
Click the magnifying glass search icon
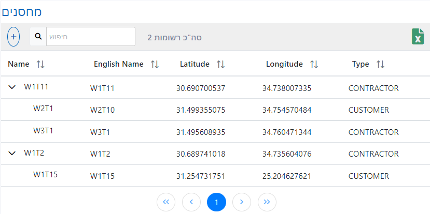(38, 37)
